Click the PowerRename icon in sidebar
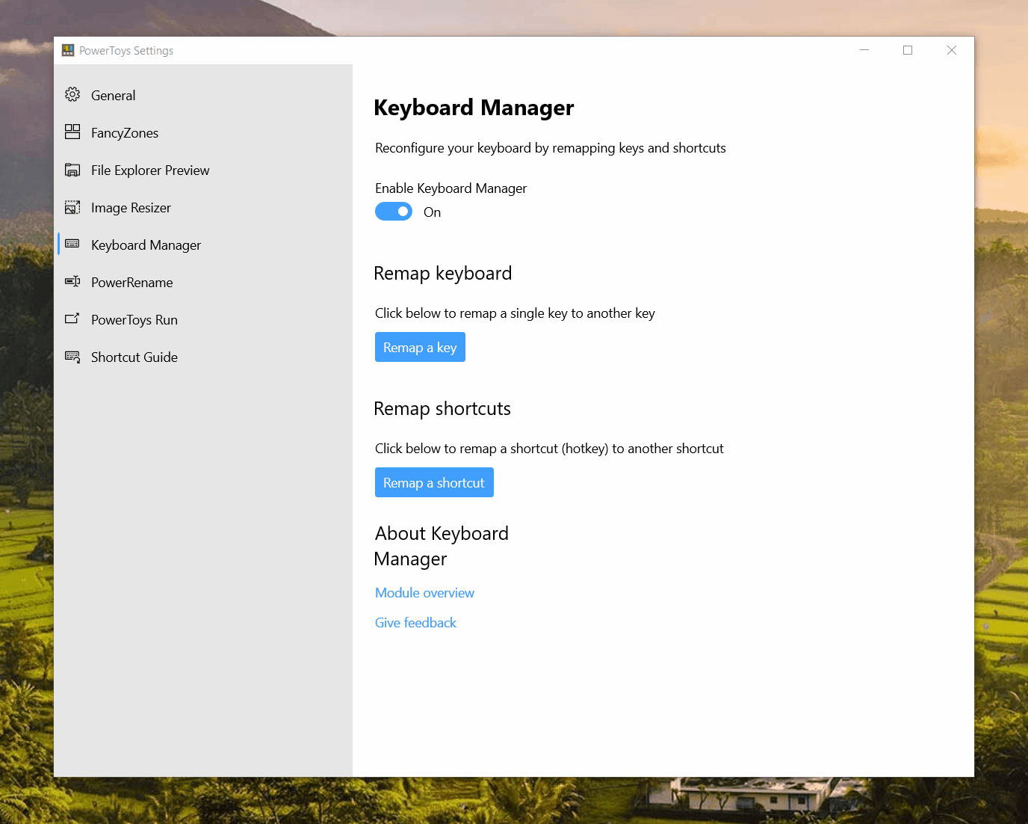This screenshot has height=824, width=1028. [72, 282]
